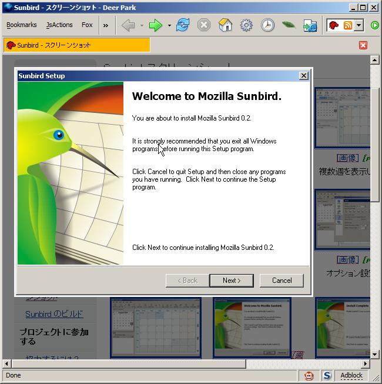Click the view-in-IE page icon

tap(310, 25)
